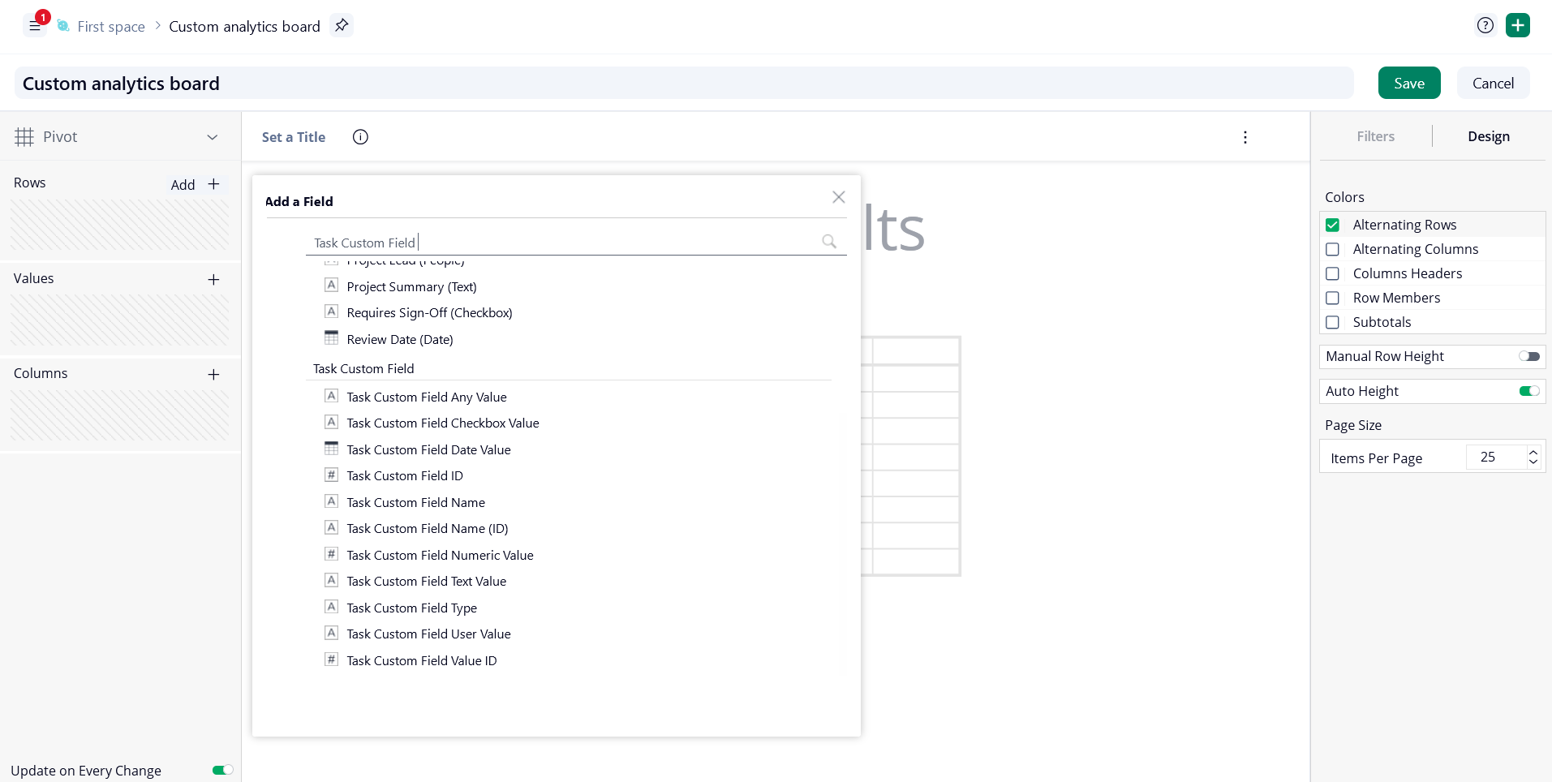Open the help question mark icon
Viewport: 1552px width, 782px height.
(x=1485, y=25)
